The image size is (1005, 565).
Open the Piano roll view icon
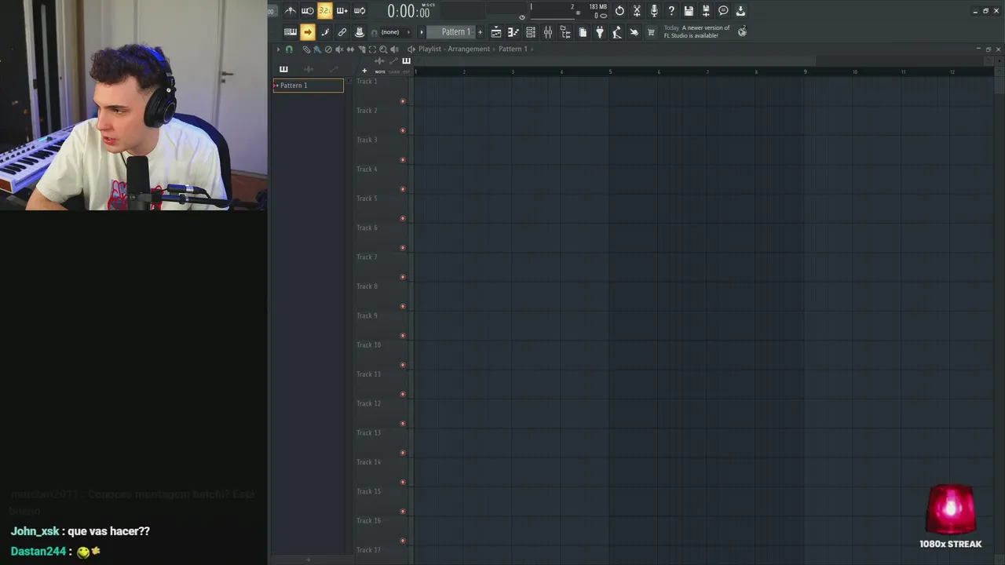[x=513, y=32]
